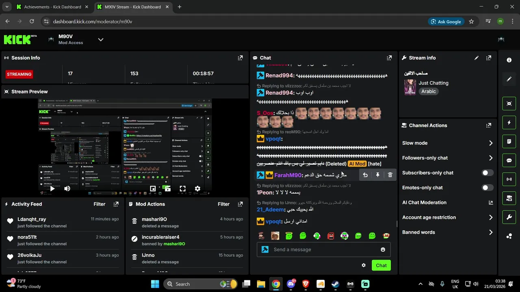The image size is (520, 292).
Task: Toggle stream preview widget in sidebar
Action: pos(509,103)
